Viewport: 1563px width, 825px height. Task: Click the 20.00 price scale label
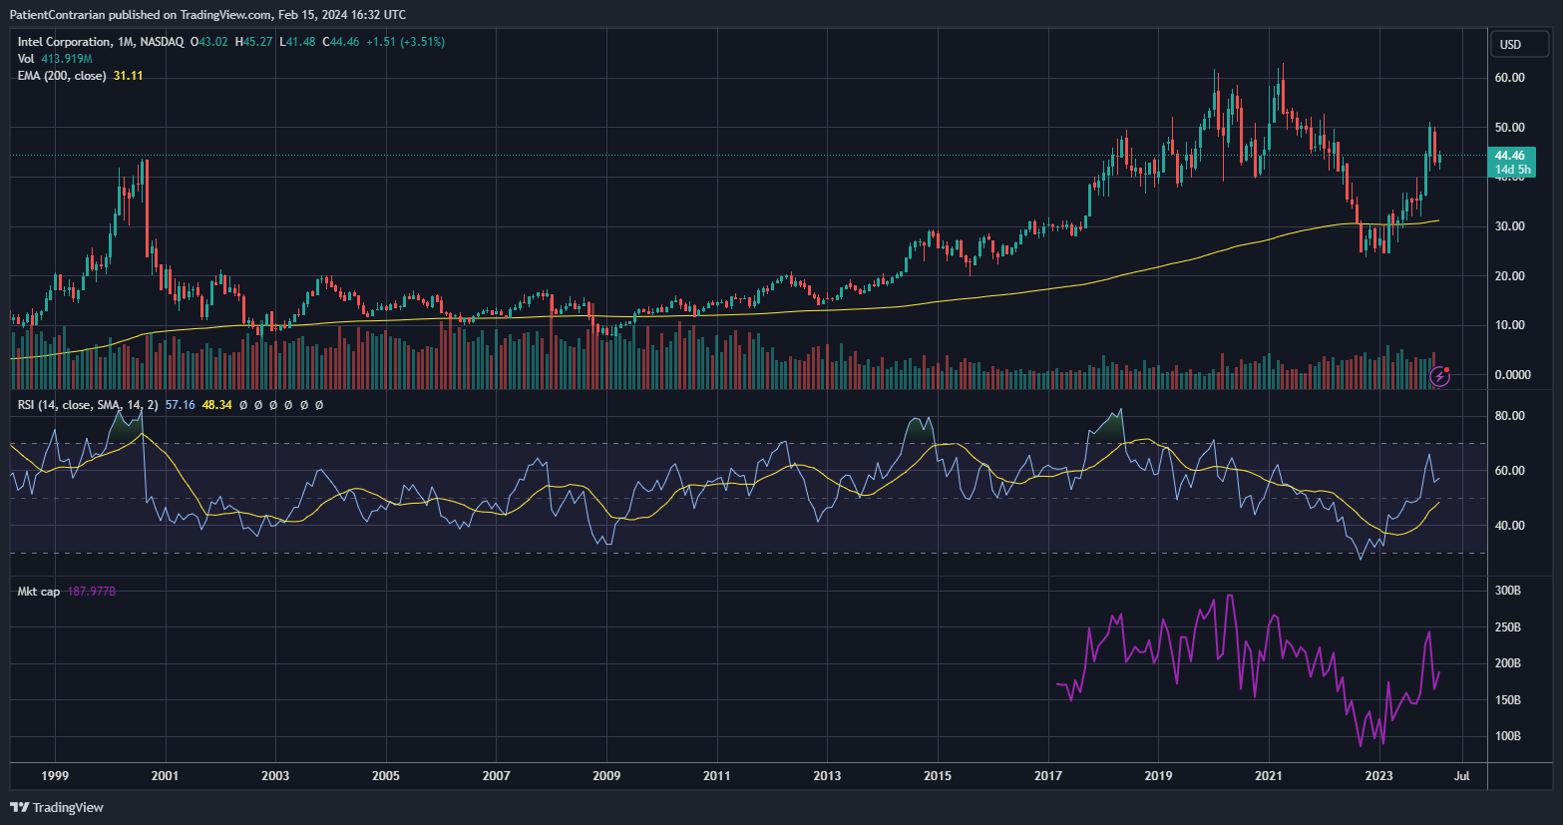(x=1509, y=276)
